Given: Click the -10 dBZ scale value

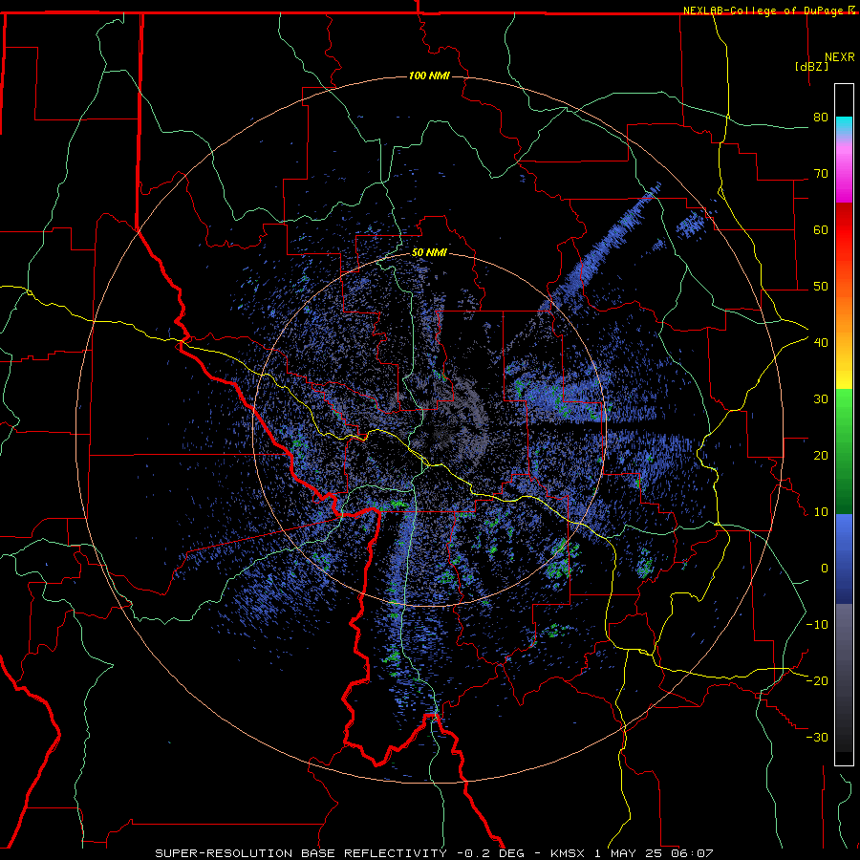Looking at the screenshot, I should [817, 624].
